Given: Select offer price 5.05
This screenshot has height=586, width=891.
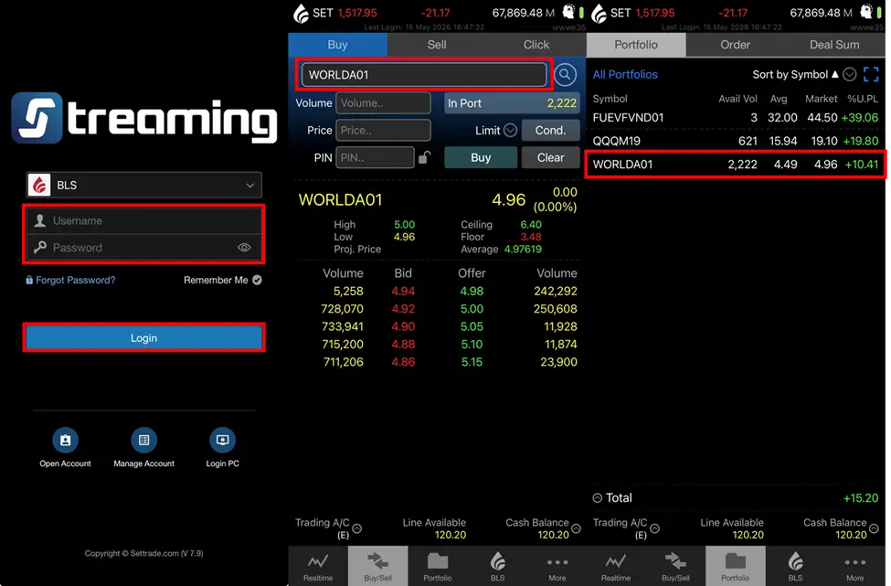Looking at the screenshot, I should [472, 326].
